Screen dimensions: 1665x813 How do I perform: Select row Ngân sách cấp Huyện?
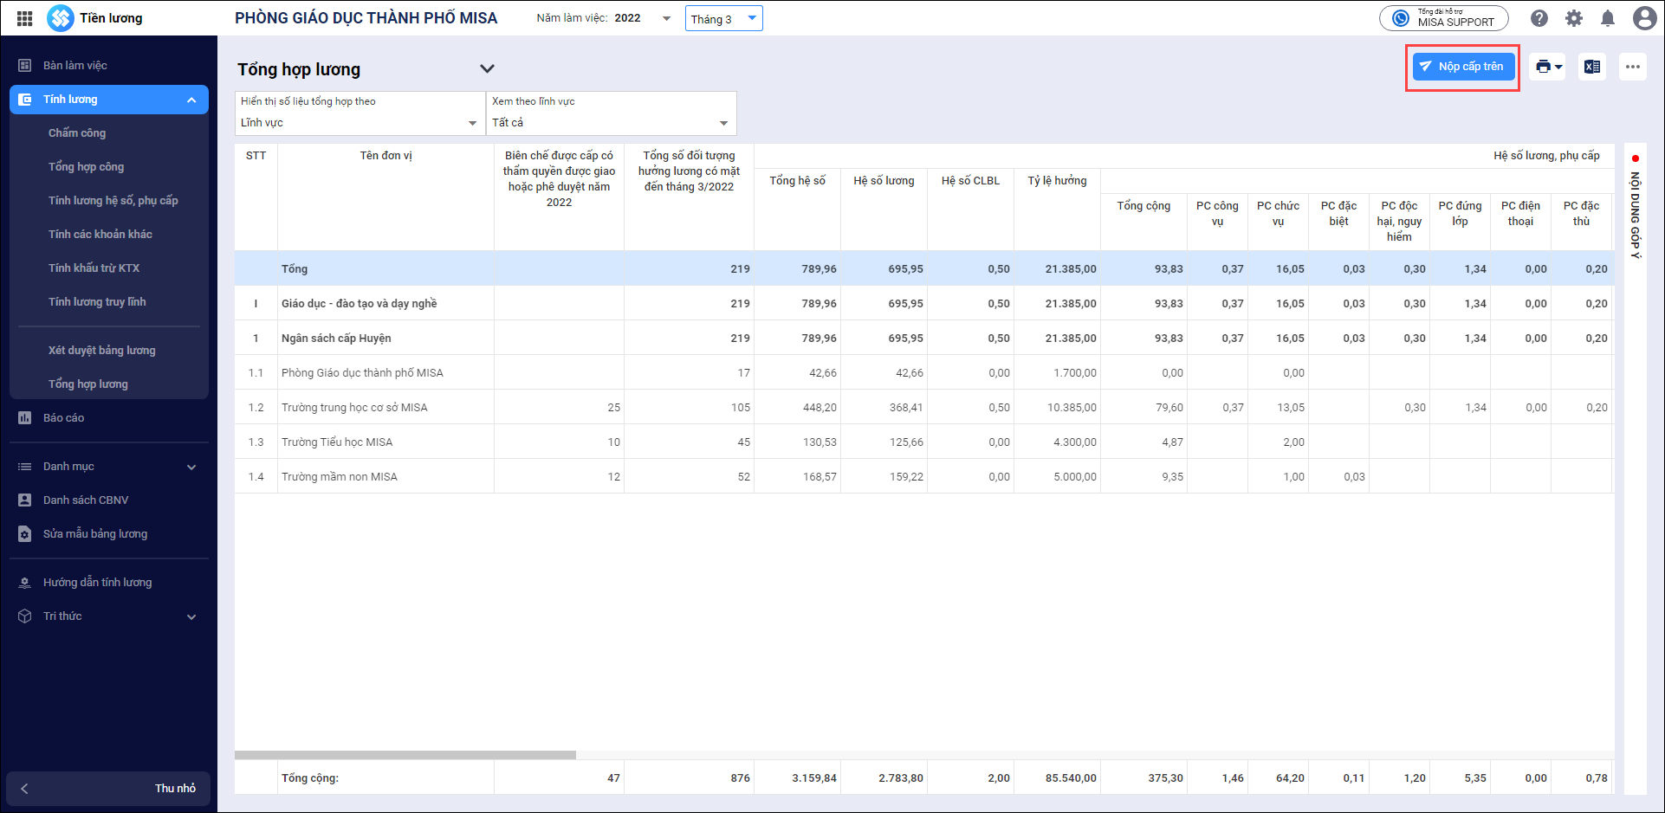pos(923,338)
